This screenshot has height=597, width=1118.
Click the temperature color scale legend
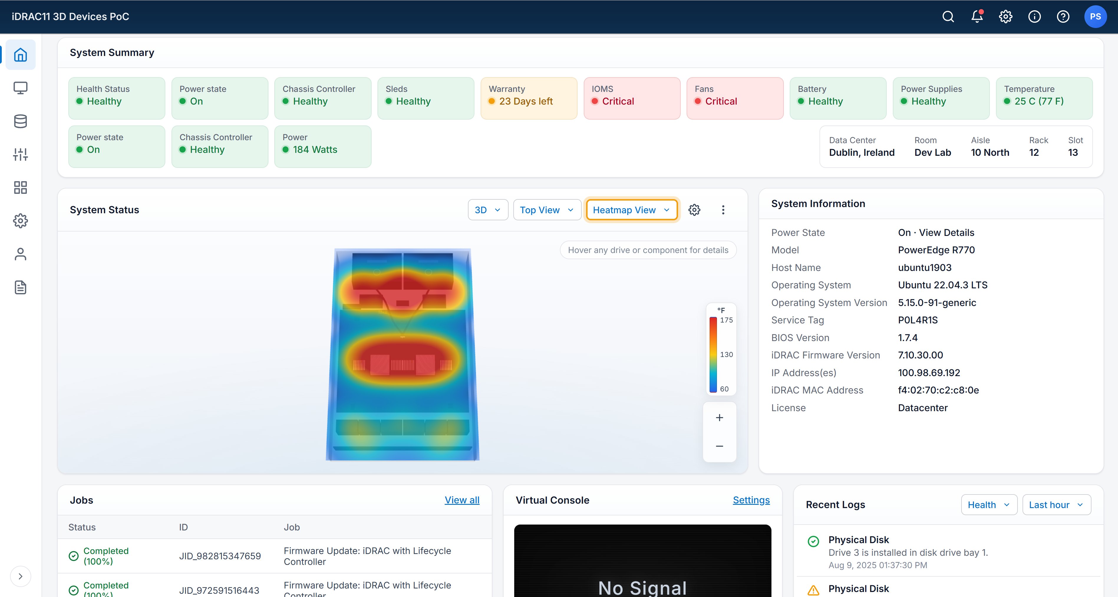(x=721, y=349)
